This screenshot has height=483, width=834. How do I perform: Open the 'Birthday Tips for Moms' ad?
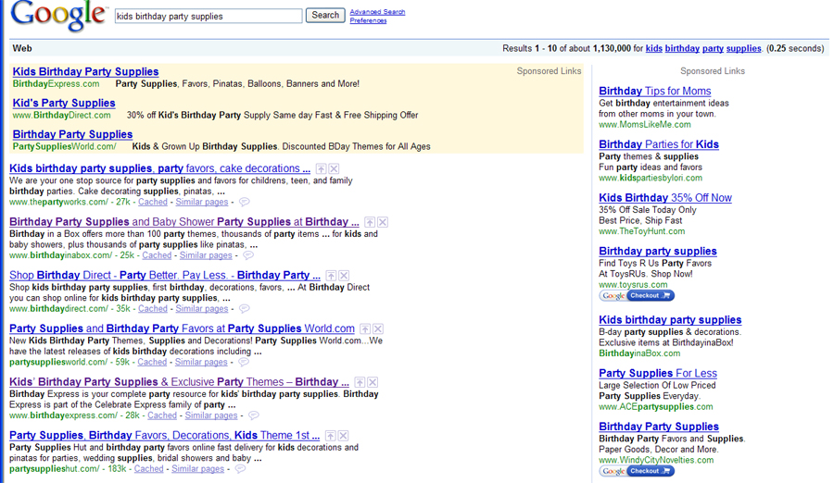(654, 91)
